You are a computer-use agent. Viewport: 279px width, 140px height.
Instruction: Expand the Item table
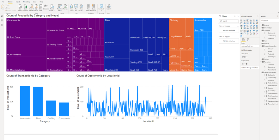tap(261, 41)
